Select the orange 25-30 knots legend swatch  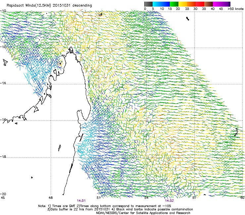pyautogui.click(x=191, y=4)
